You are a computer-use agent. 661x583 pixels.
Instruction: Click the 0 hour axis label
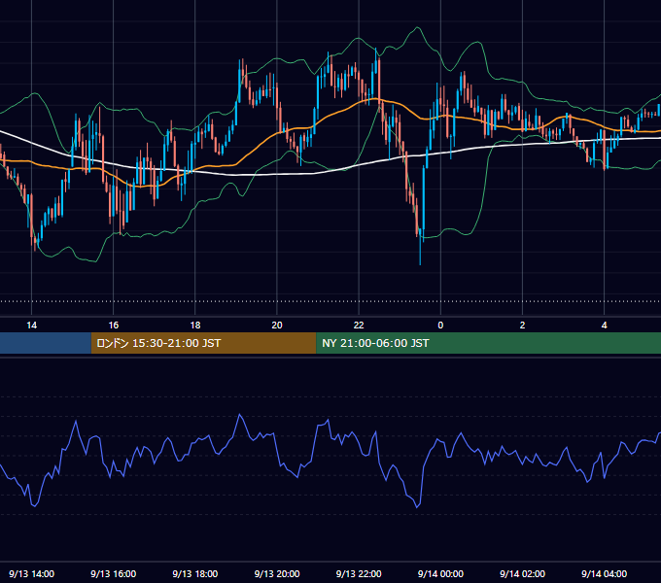(x=440, y=326)
